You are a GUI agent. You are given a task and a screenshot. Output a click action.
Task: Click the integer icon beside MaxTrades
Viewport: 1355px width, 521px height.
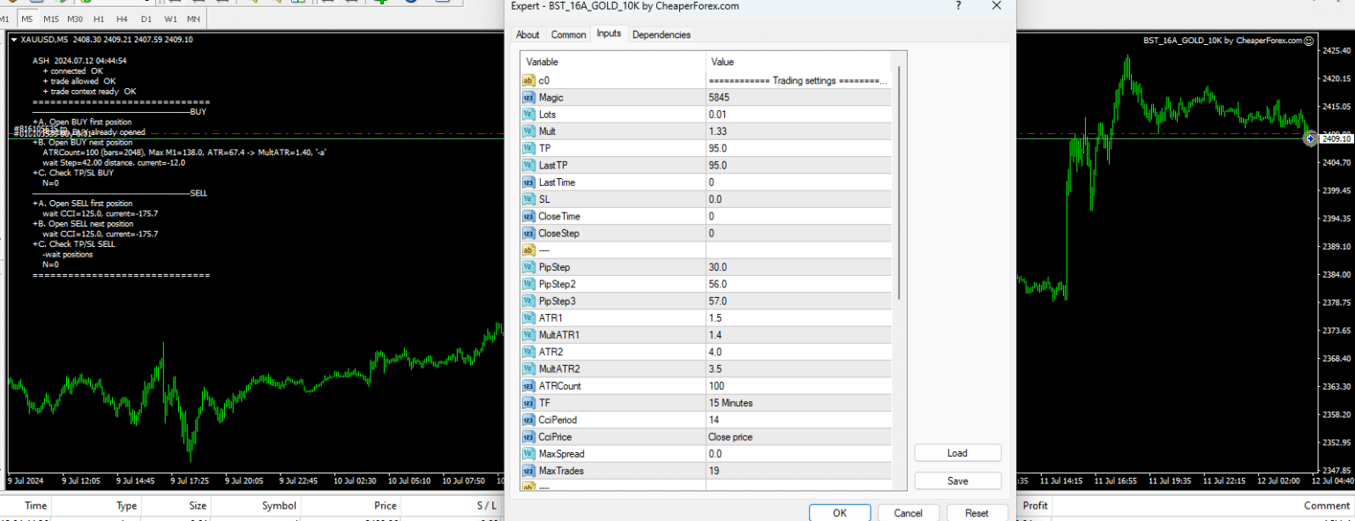click(x=528, y=471)
